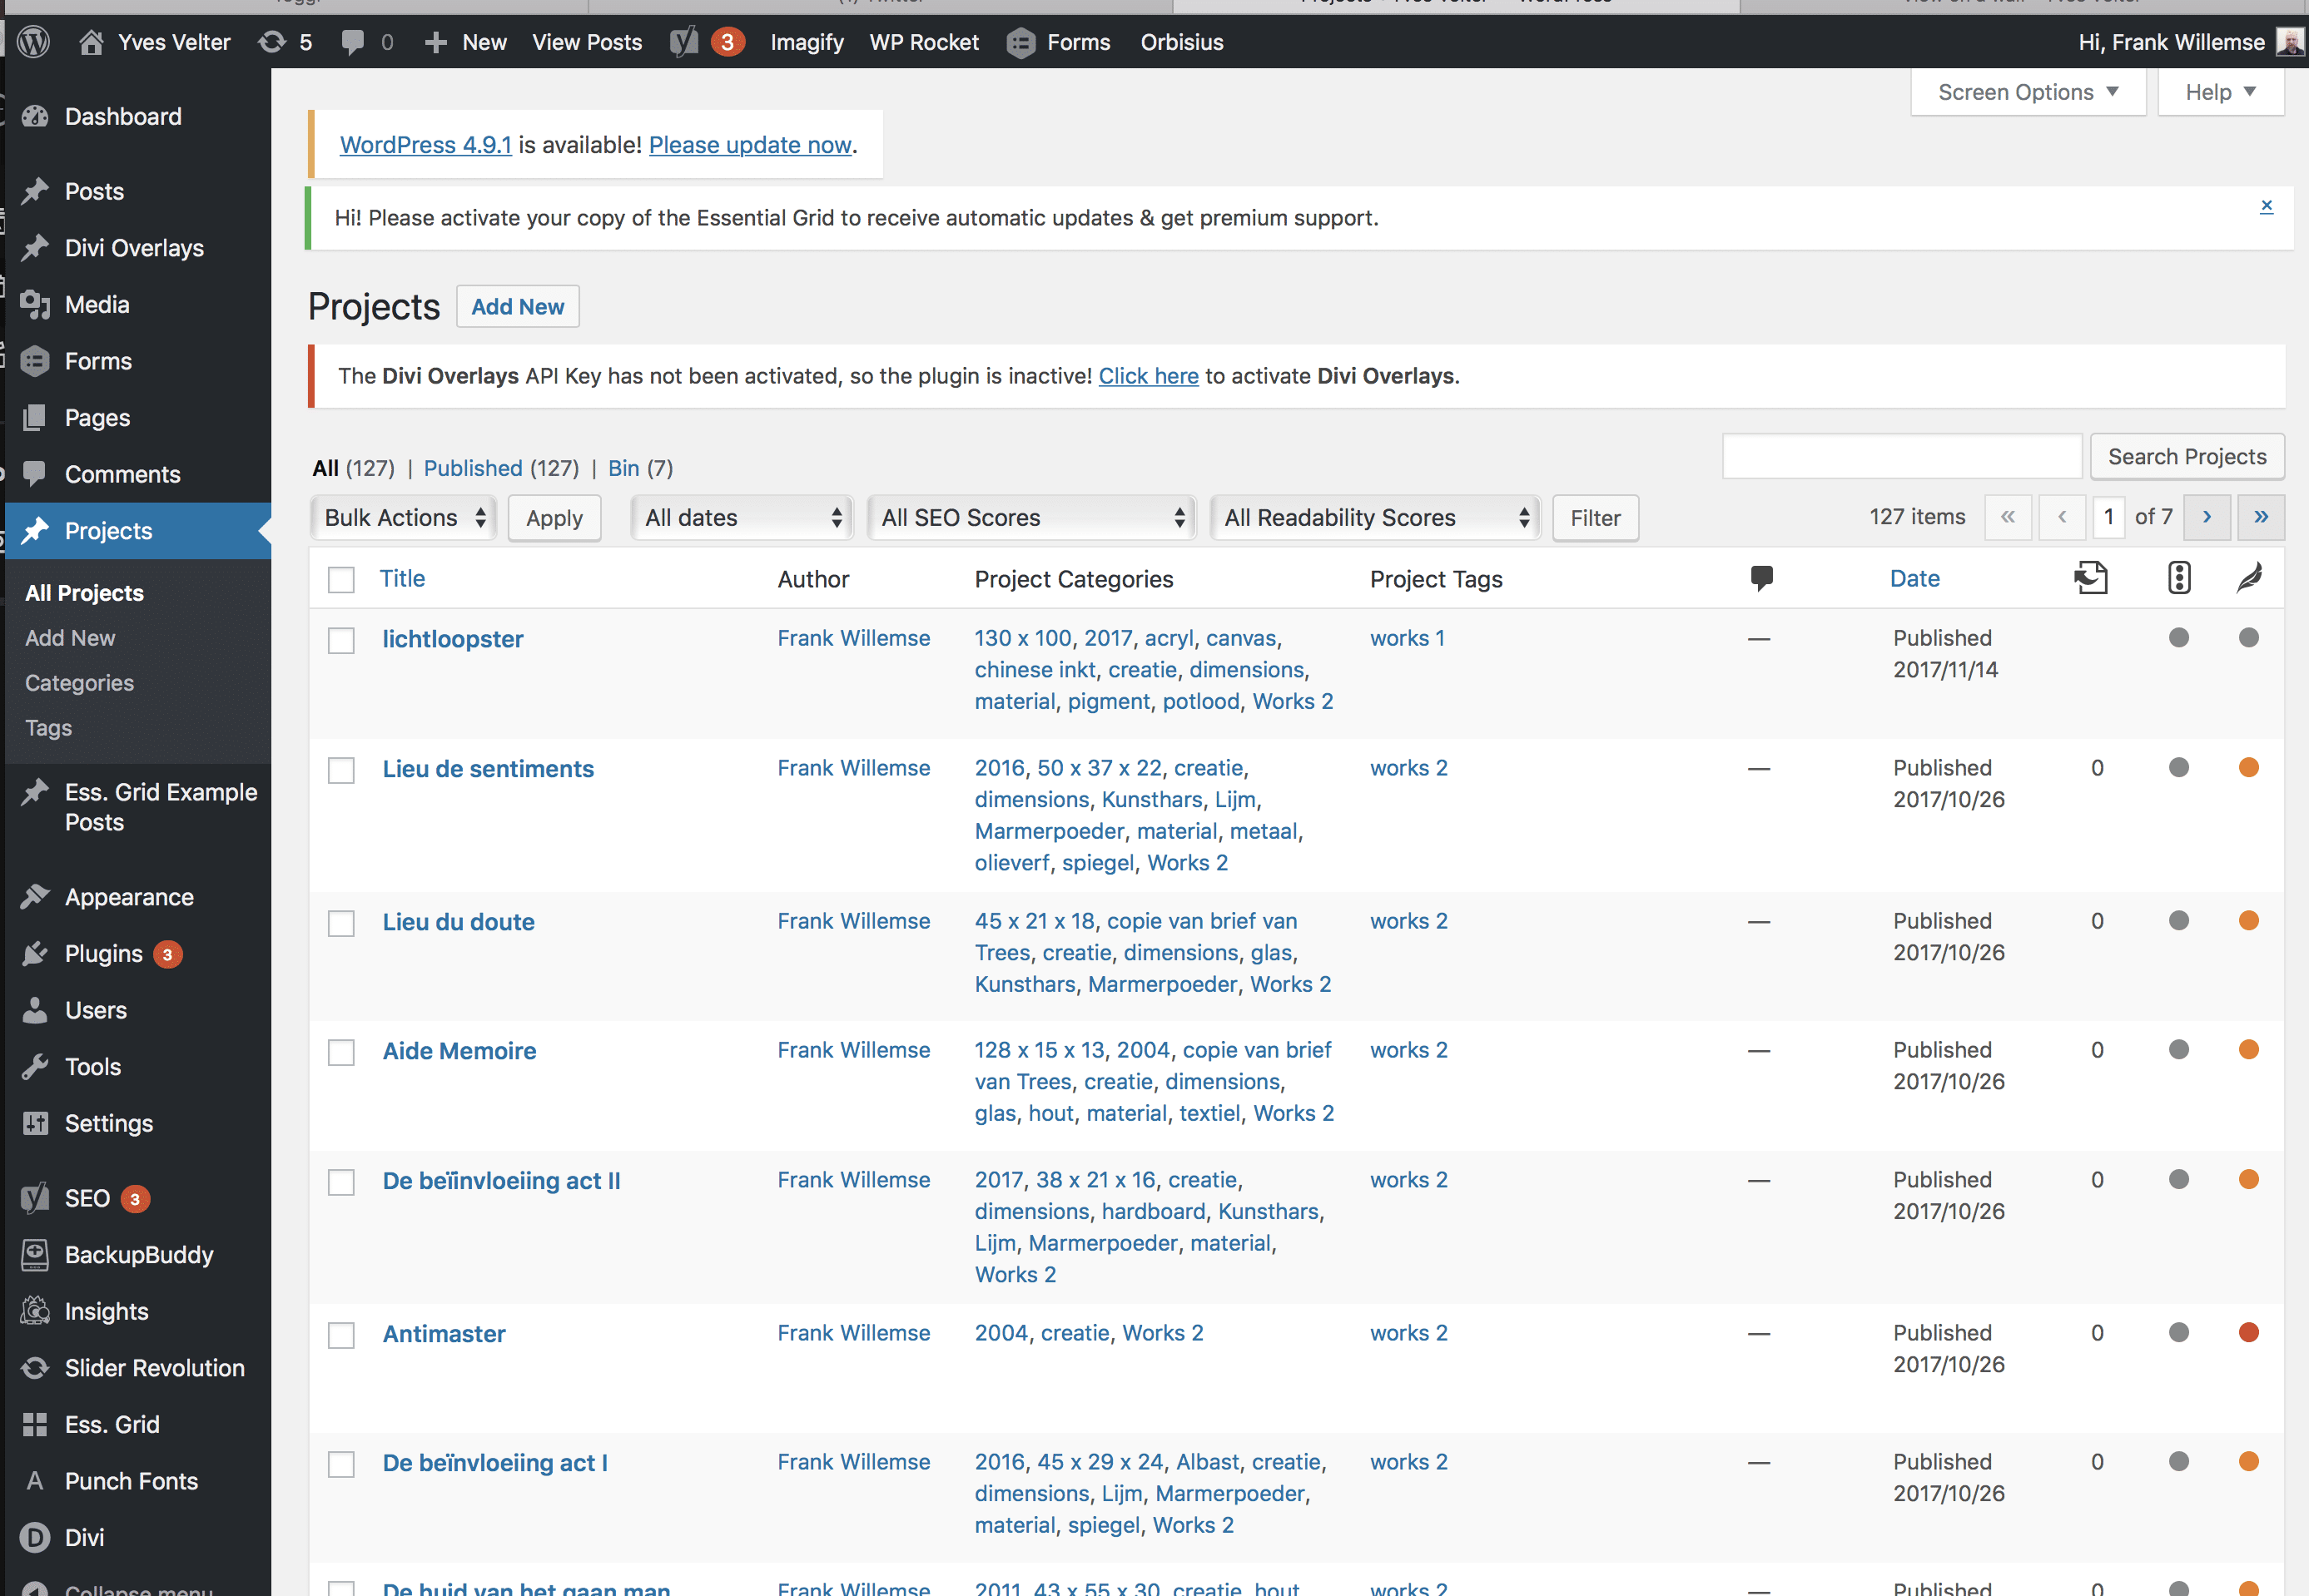Sort projects by Date column
The height and width of the screenshot is (1596, 2309).
[x=1914, y=578]
